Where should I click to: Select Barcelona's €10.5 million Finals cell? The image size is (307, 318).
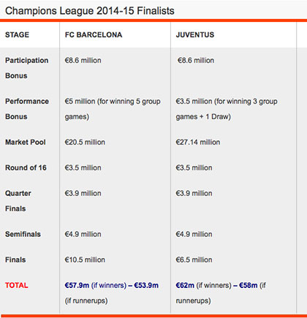[85, 260]
